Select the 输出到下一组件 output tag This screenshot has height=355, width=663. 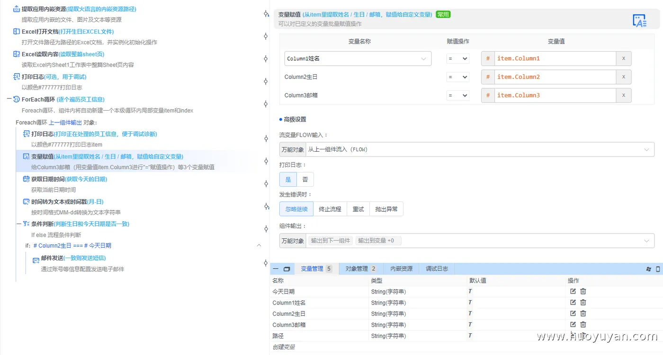point(331,241)
